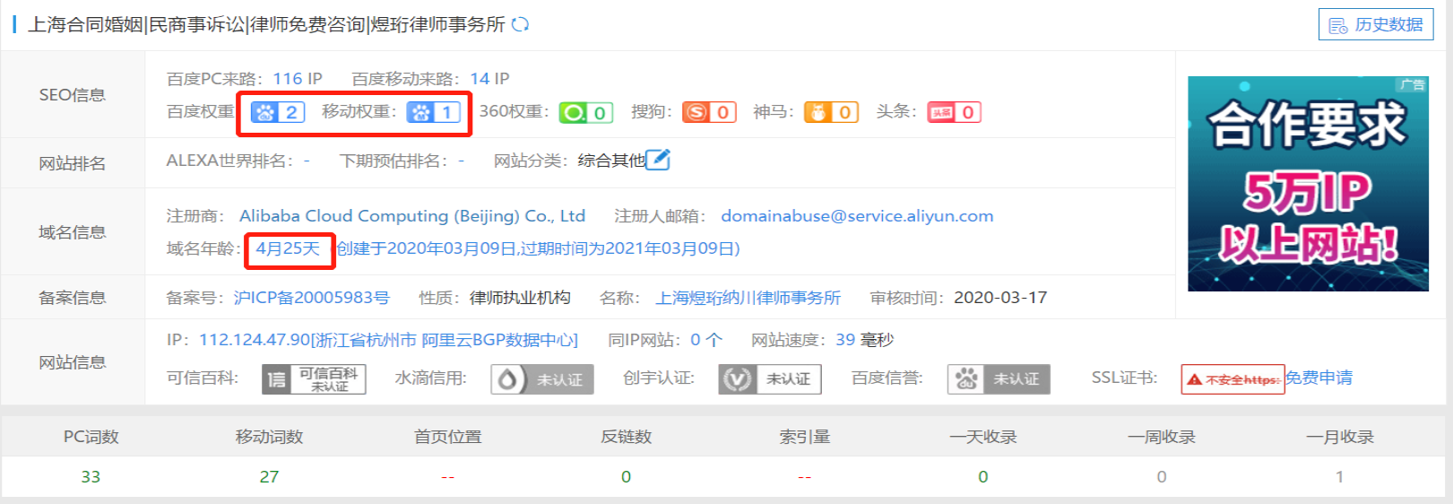
Task: Click the refresh icon beside the site title
Action: pos(520,24)
